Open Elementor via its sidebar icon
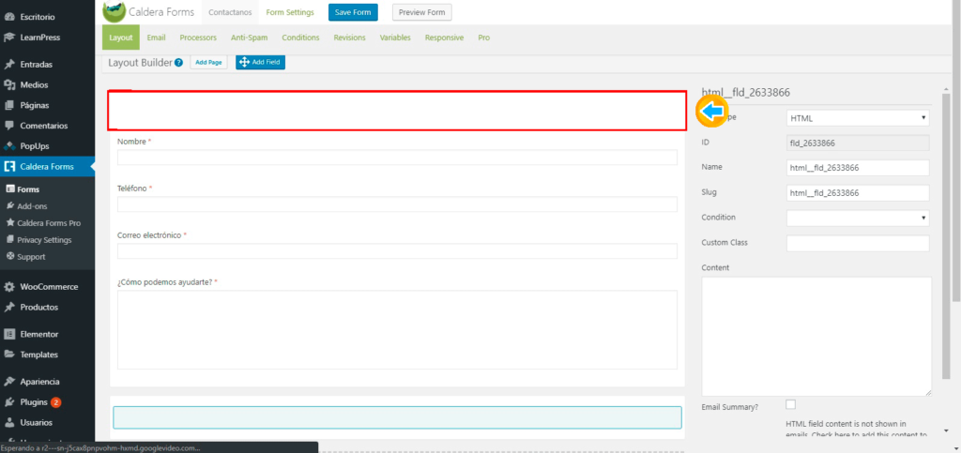 coord(9,334)
